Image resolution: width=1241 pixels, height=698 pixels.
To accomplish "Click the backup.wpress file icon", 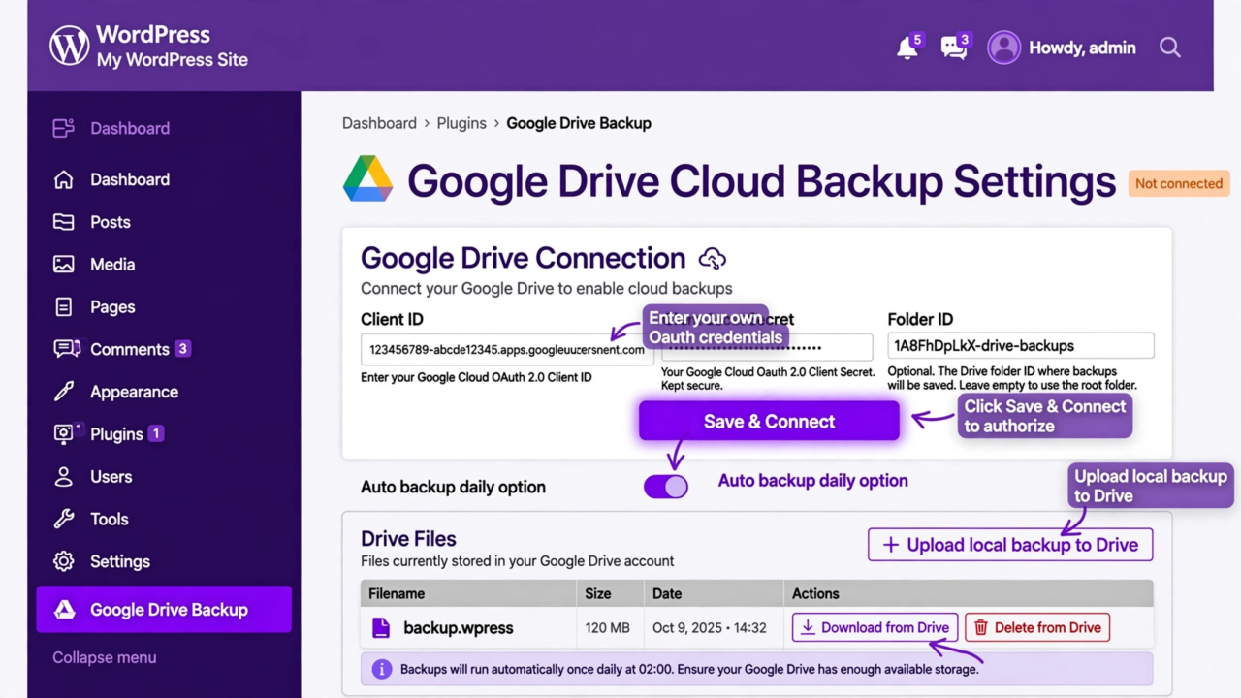I will coord(381,628).
